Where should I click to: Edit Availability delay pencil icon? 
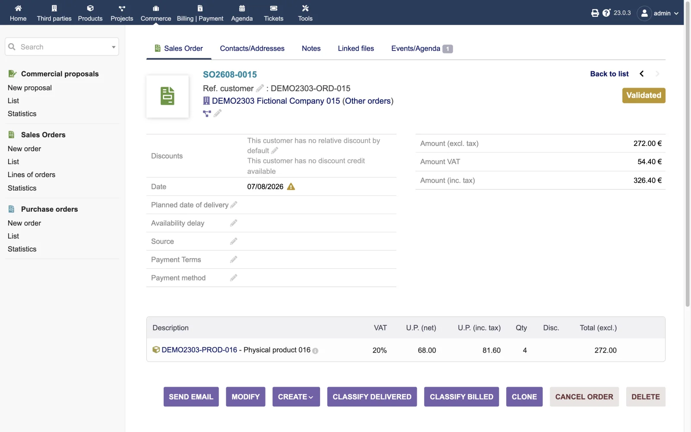pyautogui.click(x=234, y=223)
